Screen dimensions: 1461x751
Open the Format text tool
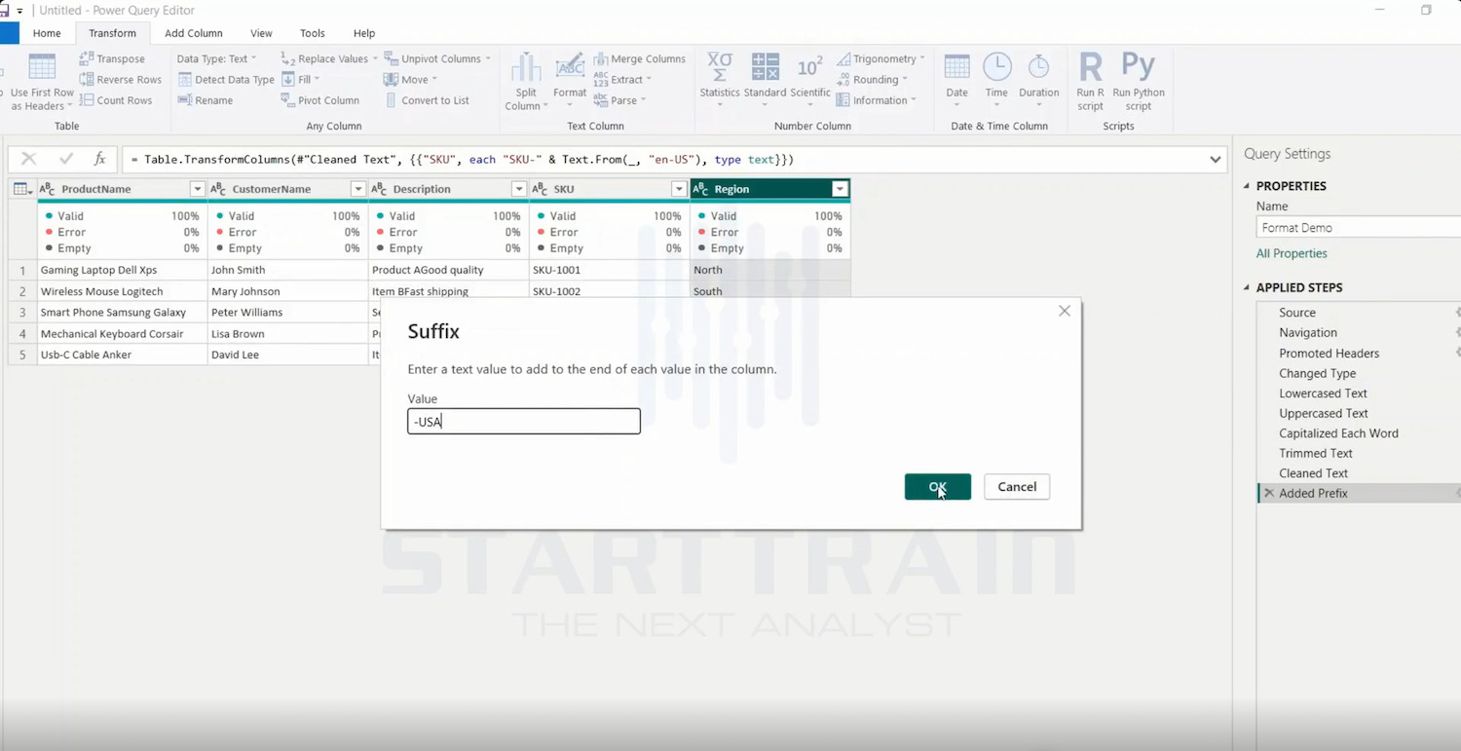(570, 78)
